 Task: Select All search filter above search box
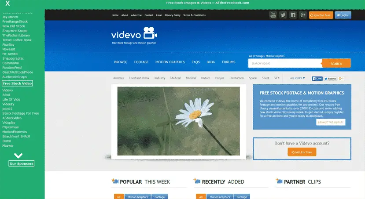tap(251, 56)
